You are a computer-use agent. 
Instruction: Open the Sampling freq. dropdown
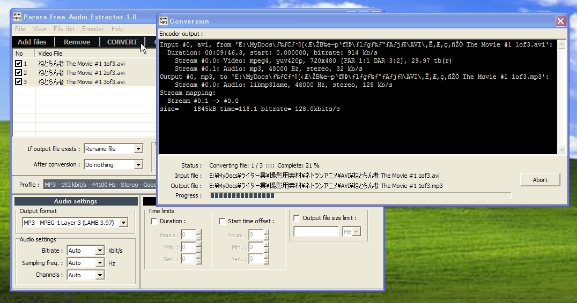[x=100, y=263]
